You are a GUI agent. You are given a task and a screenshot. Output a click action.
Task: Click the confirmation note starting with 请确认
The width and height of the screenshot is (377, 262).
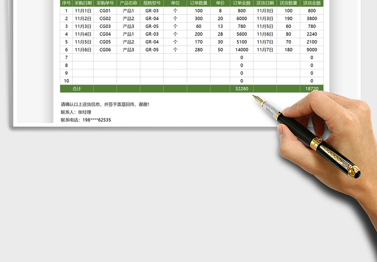108,104
